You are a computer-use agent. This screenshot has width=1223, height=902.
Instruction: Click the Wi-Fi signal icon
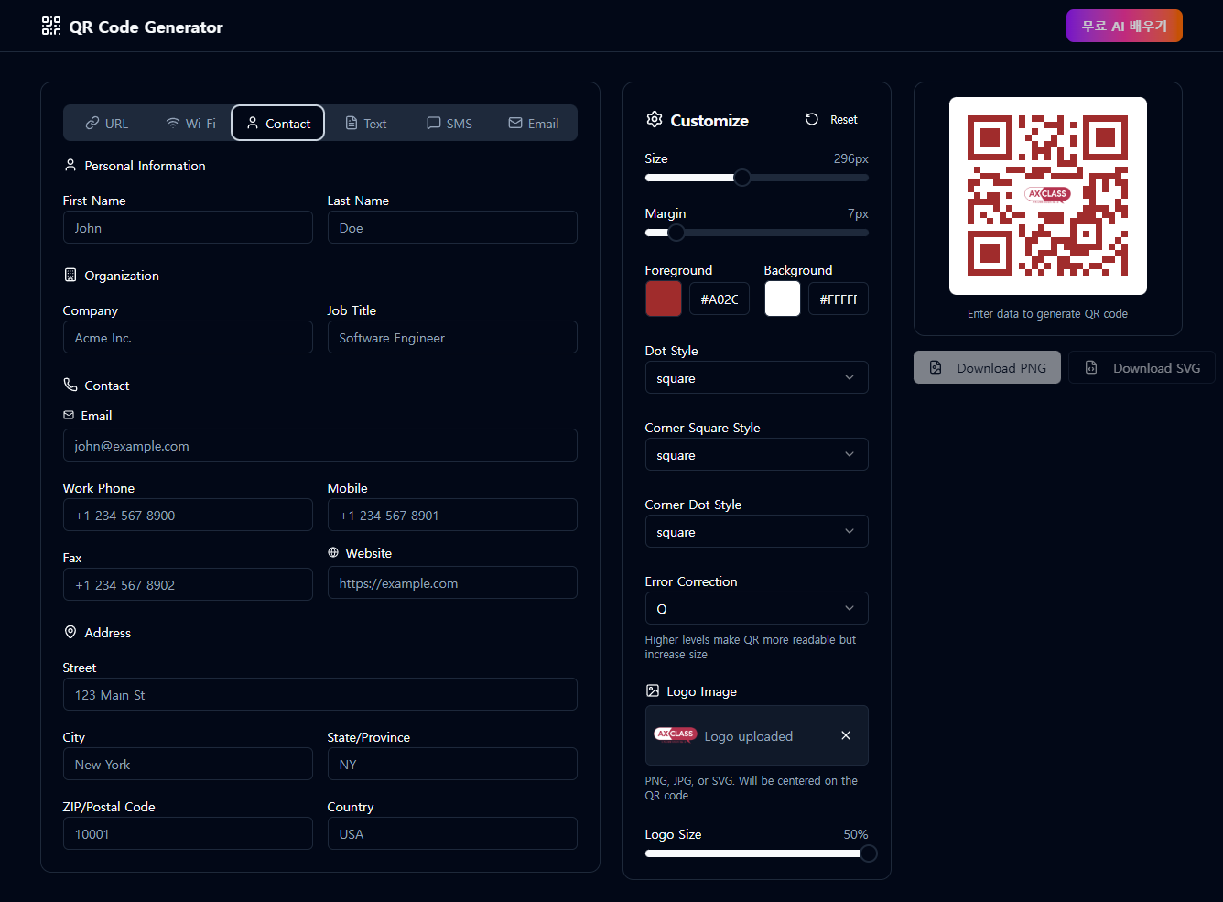coord(172,122)
